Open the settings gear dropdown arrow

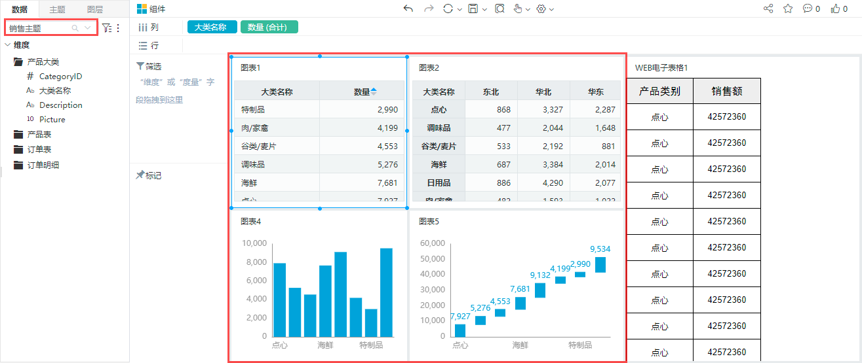point(552,9)
